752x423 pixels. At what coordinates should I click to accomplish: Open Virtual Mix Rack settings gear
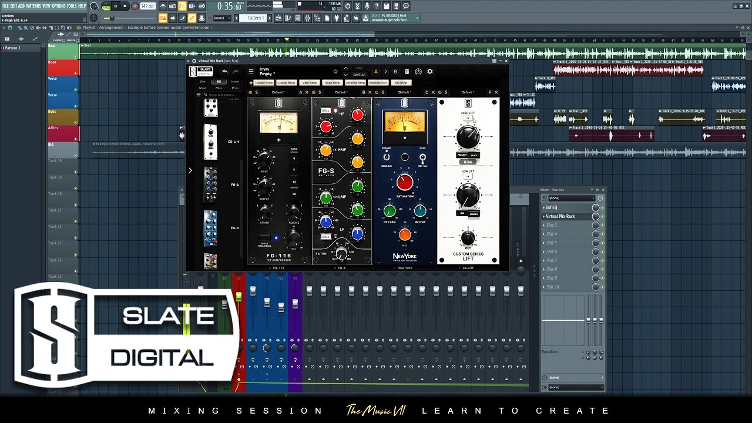[429, 72]
